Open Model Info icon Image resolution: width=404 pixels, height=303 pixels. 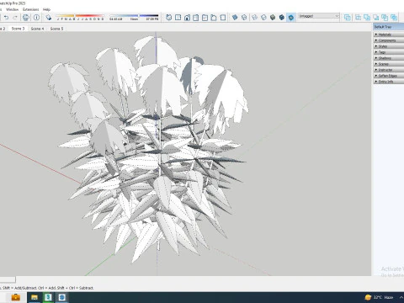(36, 18)
